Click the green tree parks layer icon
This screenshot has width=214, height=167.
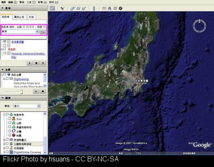[11, 144]
